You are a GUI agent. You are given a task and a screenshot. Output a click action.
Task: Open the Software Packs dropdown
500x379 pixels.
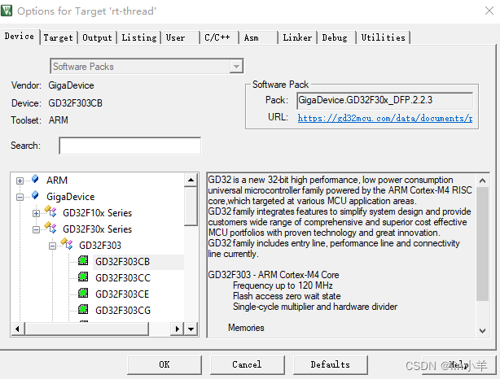click(x=236, y=66)
